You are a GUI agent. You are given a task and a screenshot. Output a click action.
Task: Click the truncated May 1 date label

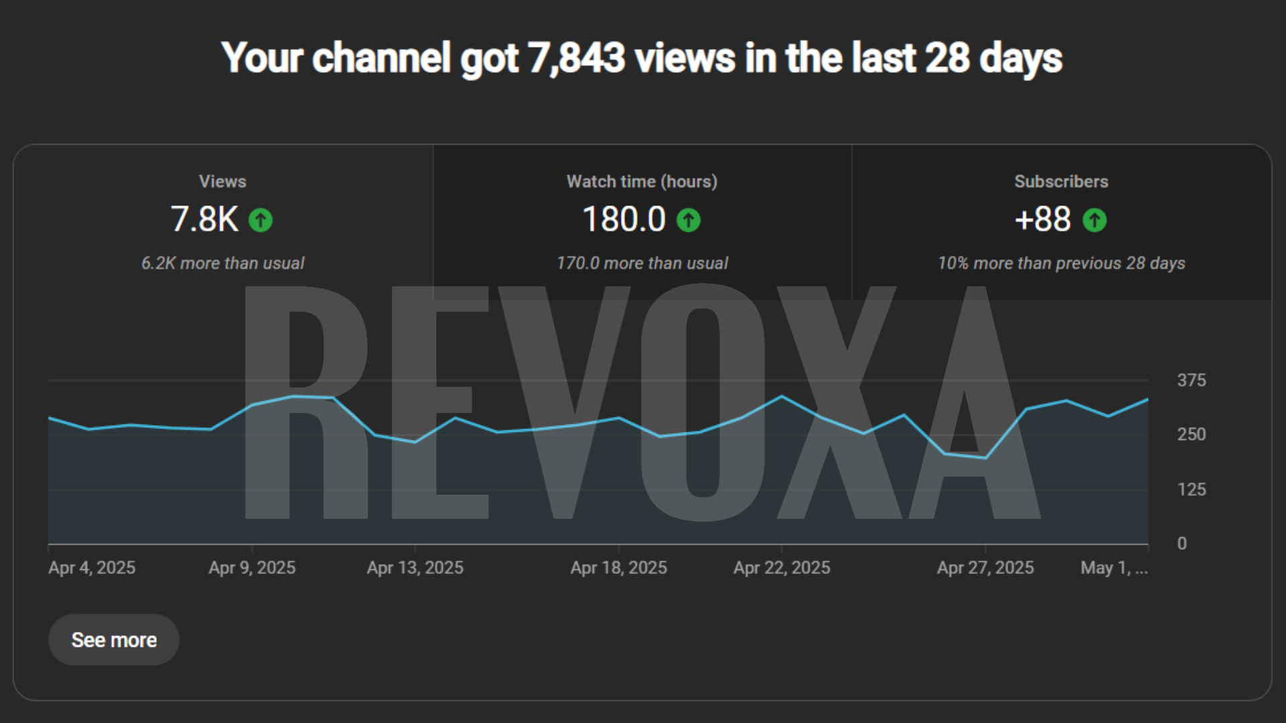[1113, 568]
